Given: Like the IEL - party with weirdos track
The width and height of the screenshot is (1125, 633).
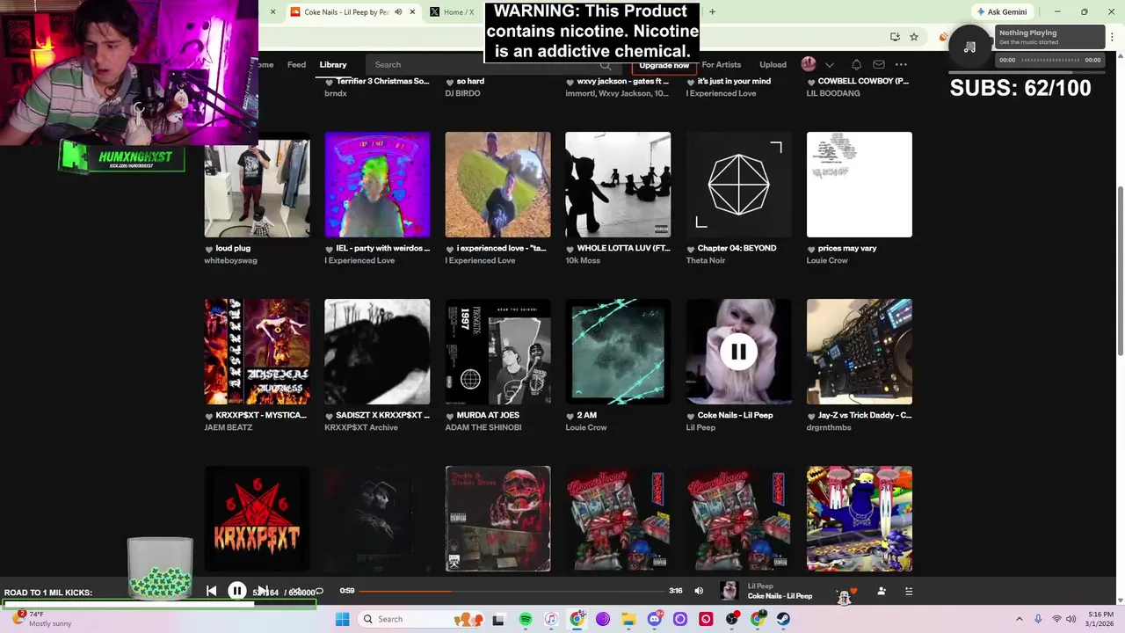Looking at the screenshot, I should [330, 249].
